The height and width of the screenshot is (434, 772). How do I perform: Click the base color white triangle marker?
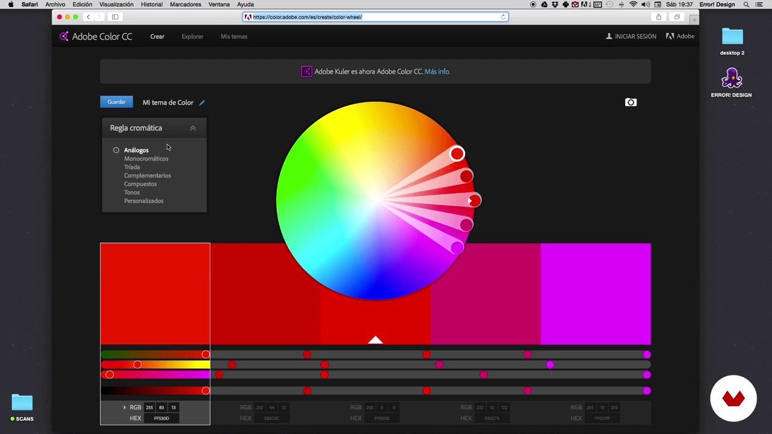click(x=375, y=340)
